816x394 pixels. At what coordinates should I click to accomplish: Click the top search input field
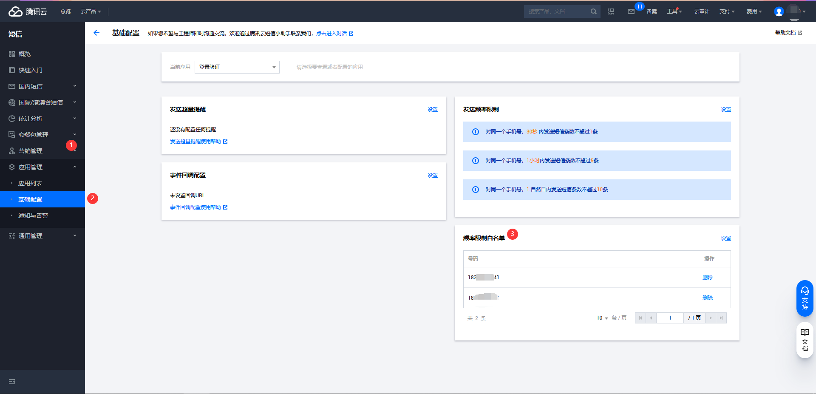pyautogui.click(x=556, y=11)
